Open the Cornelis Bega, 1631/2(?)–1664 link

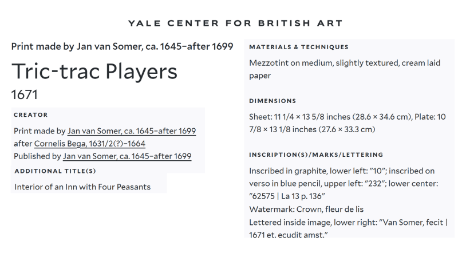pos(90,144)
